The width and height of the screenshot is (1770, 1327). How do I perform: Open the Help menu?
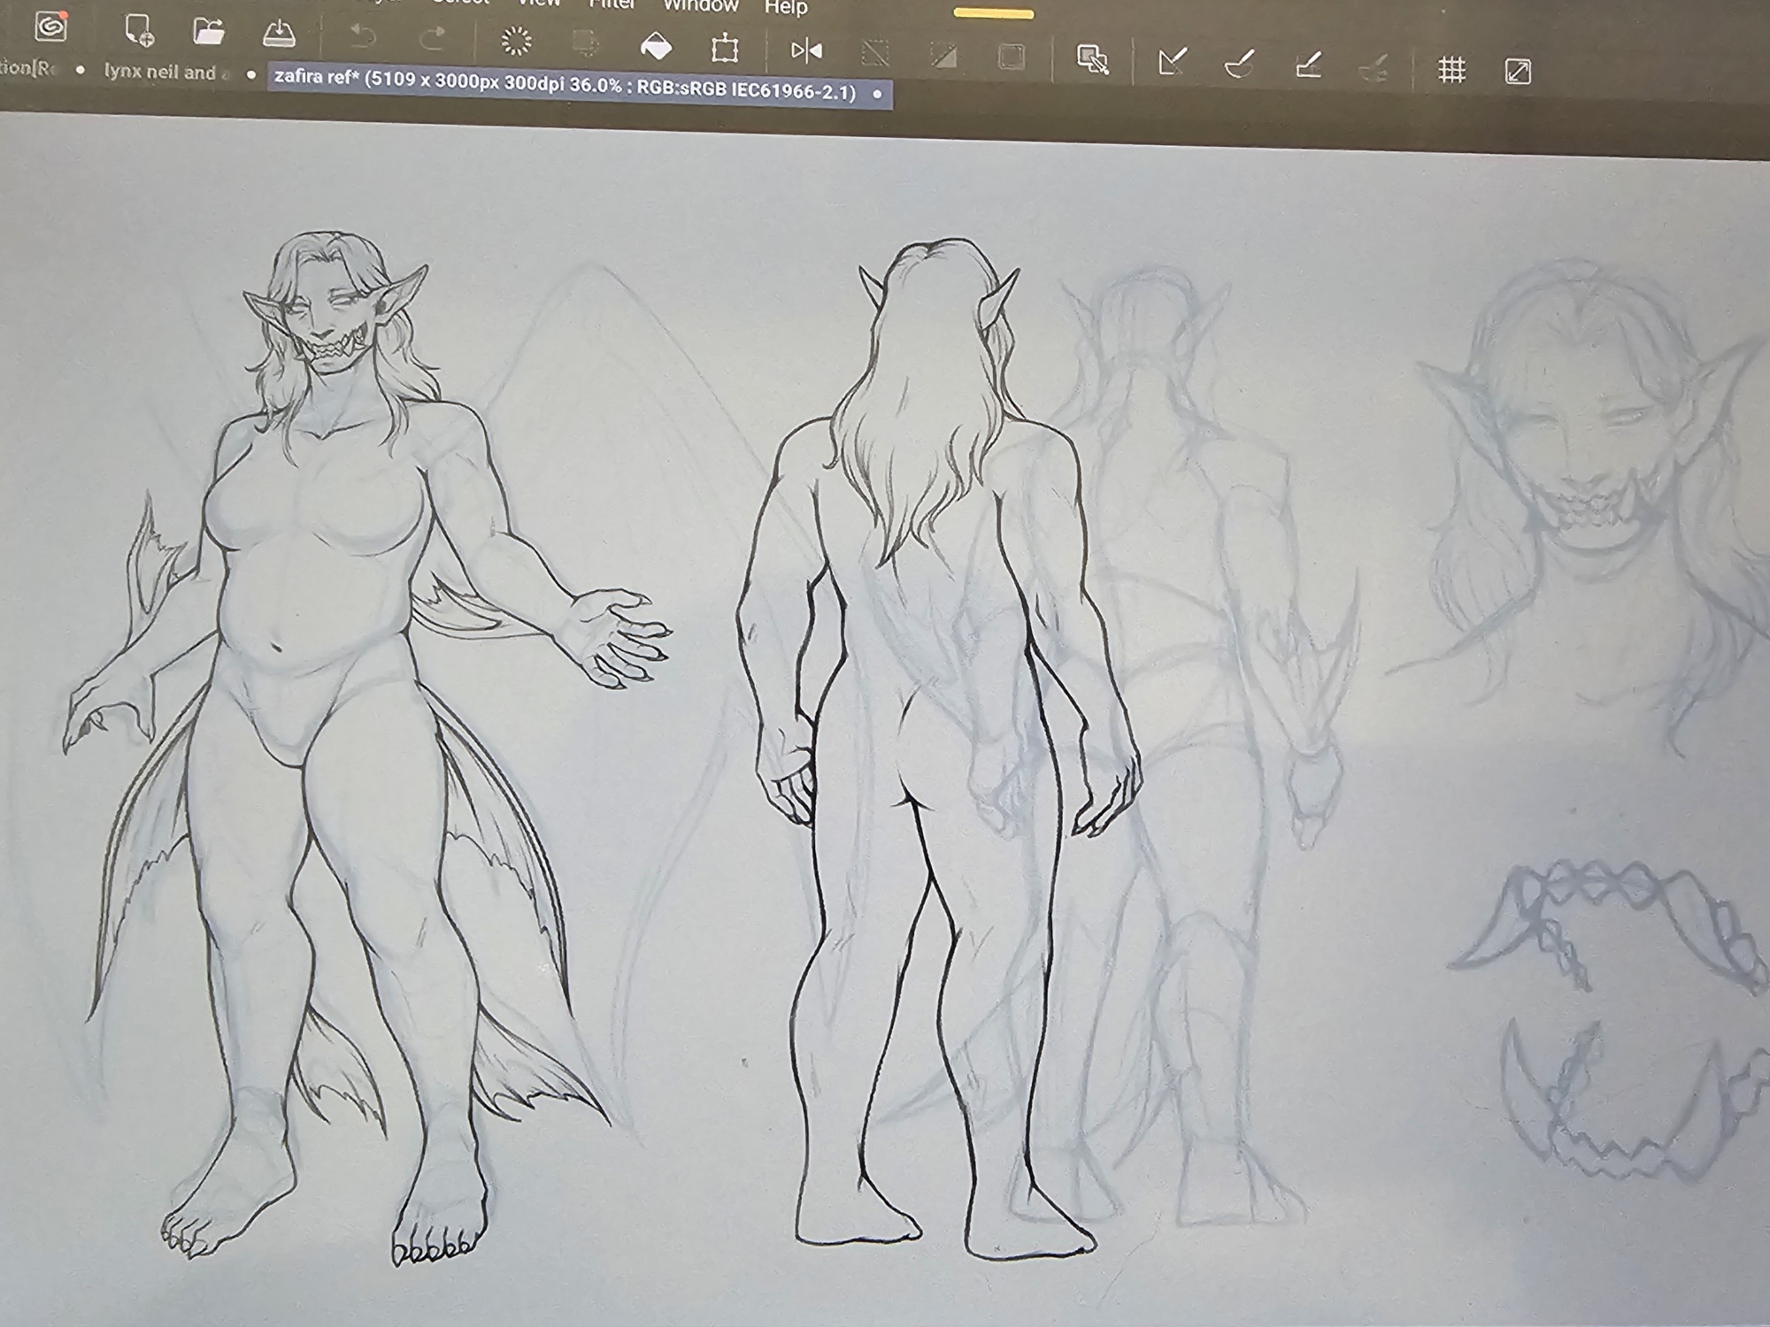pyautogui.click(x=786, y=8)
